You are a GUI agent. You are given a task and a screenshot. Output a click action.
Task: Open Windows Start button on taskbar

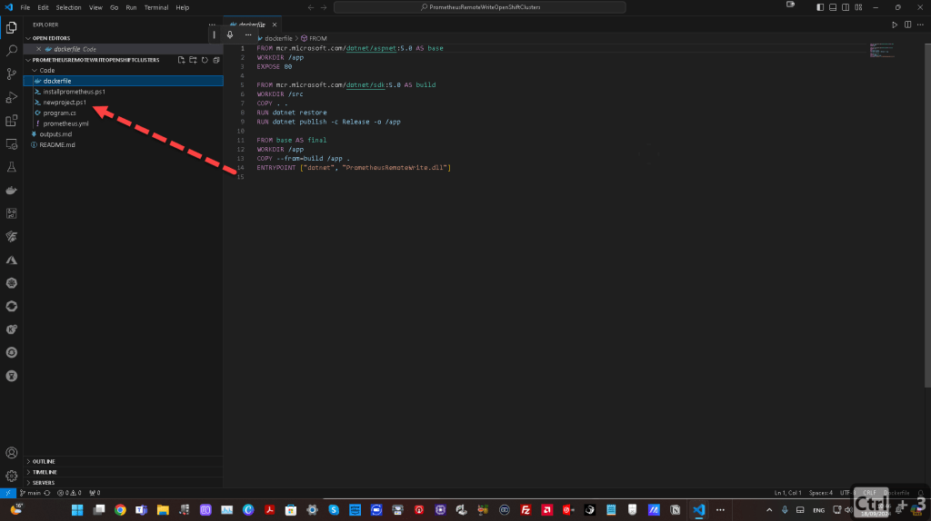pyautogui.click(x=77, y=510)
